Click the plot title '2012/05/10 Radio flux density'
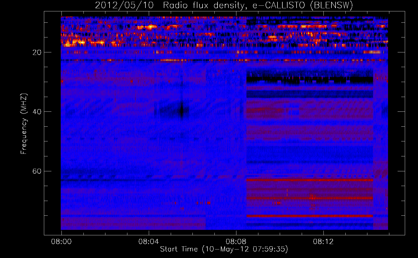 tap(224, 5)
